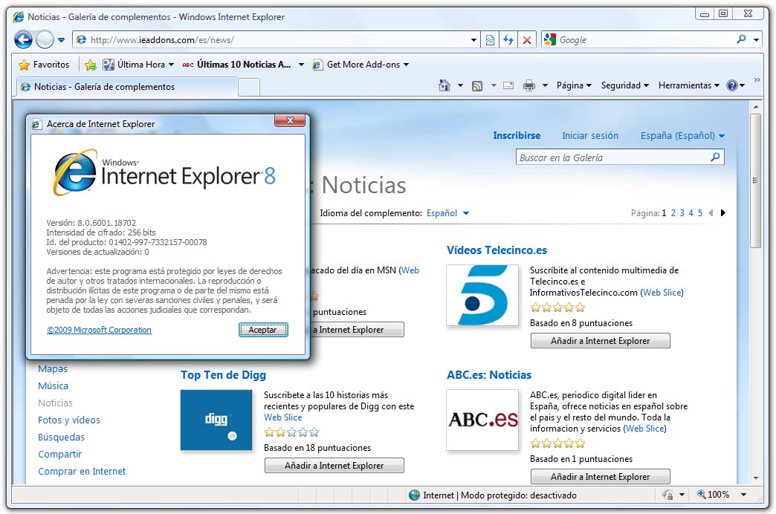Close the Acerca de Internet Explorer dialog

290,120
